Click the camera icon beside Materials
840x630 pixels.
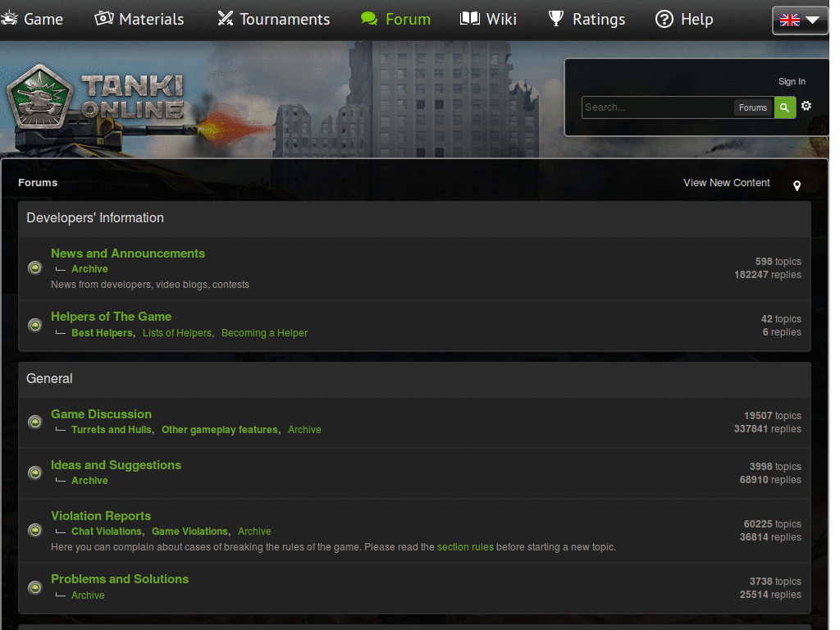pos(104,18)
